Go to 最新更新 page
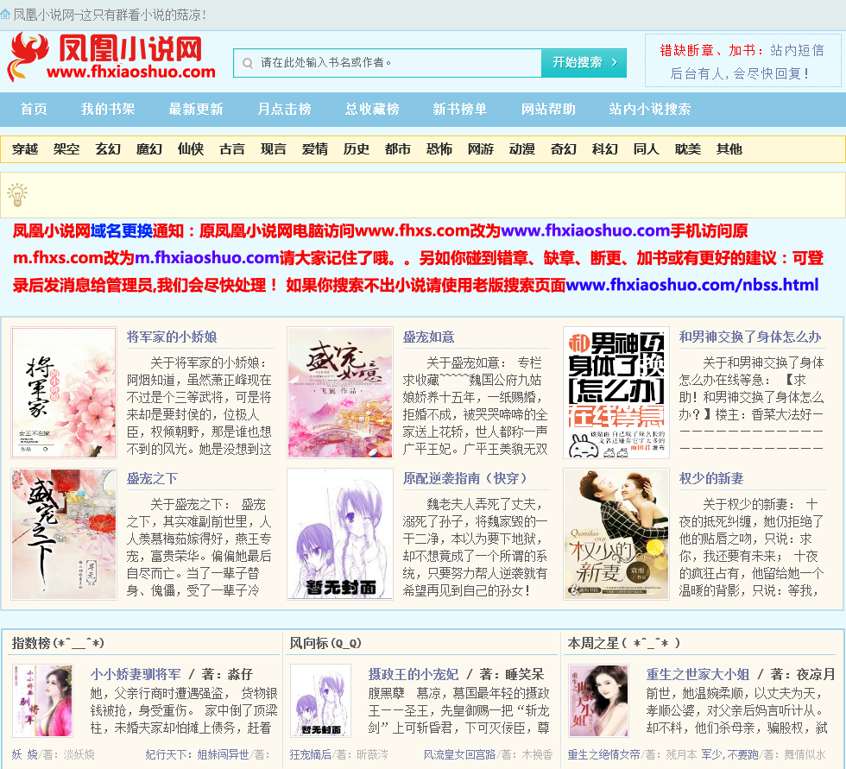This screenshot has height=769, width=846. pos(196,109)
